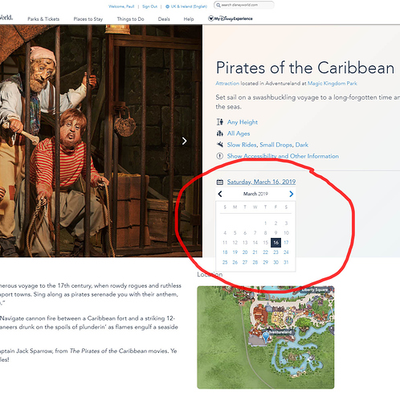Click the Sign Out link

(x=149, y=6)
